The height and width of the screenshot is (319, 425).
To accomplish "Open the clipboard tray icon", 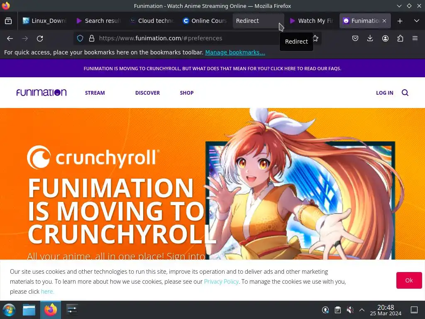I will tap(338, 310).
